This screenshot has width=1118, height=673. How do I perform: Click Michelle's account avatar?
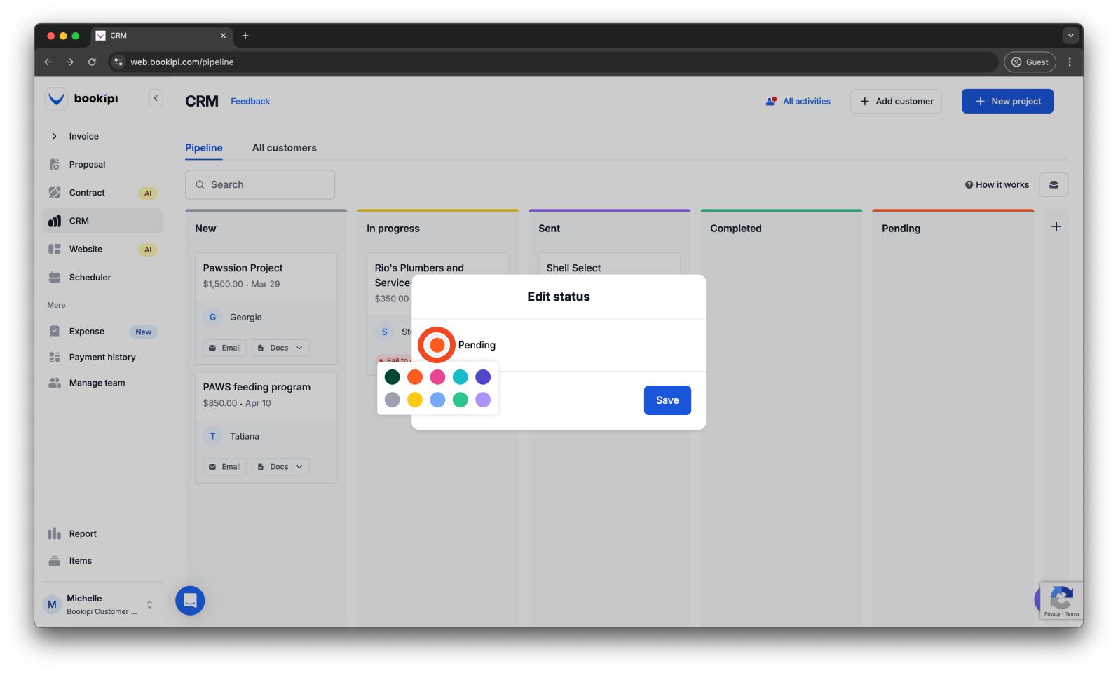[52, 604]
